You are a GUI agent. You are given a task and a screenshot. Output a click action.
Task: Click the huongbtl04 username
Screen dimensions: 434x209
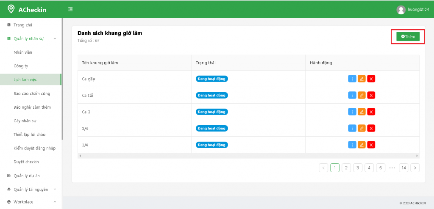click(418, 9)
